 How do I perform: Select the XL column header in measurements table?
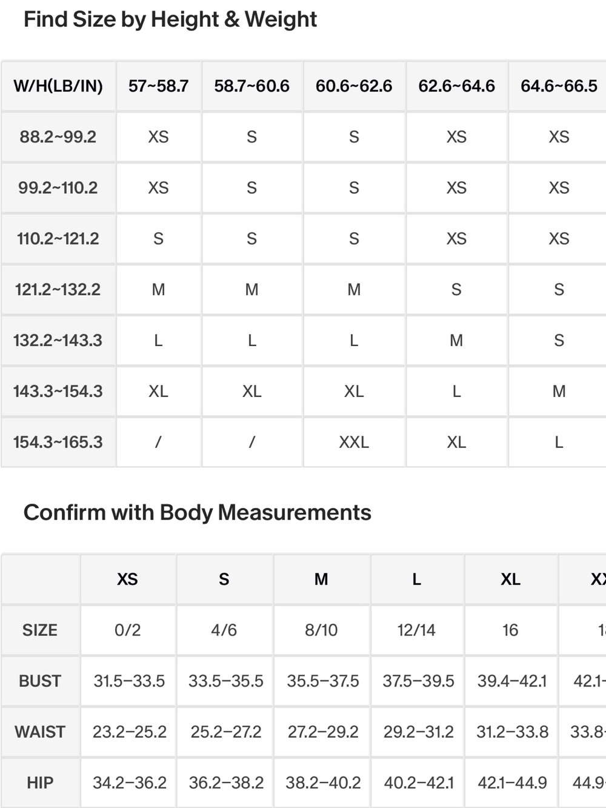click(511, 579)
